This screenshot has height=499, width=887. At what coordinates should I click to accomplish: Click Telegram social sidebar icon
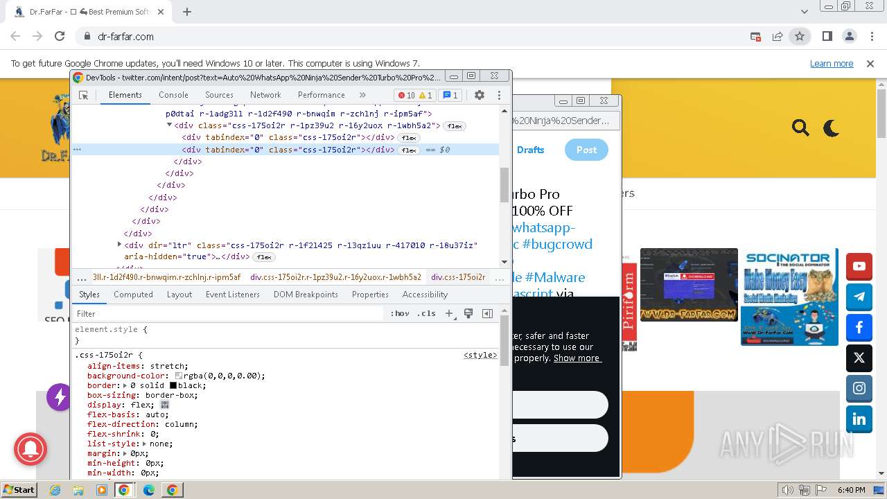(859, 297)
